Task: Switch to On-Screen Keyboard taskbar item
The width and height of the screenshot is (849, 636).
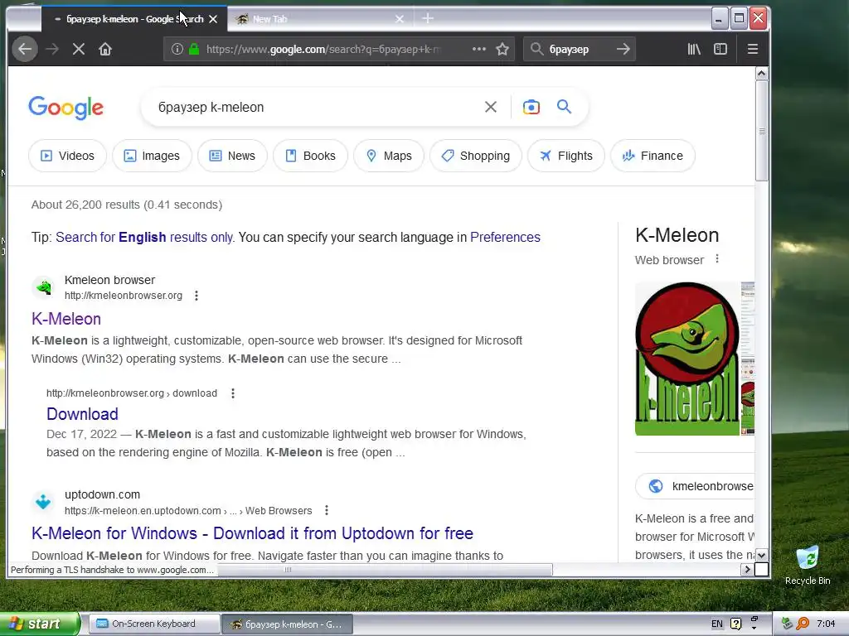Action: (x=153, y=624)
